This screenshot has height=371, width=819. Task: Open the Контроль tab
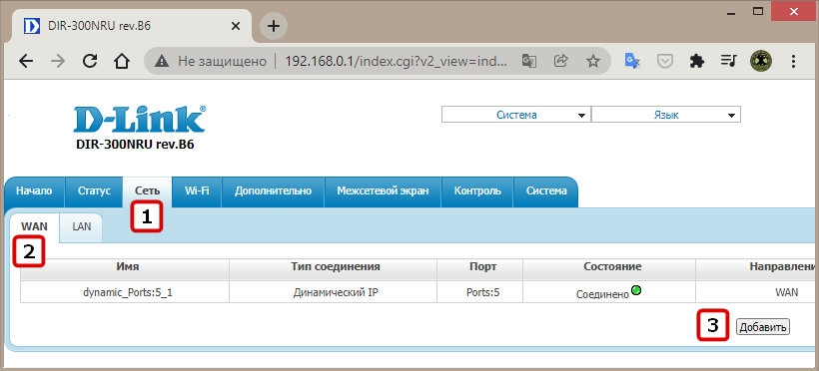tap(477, 191)
